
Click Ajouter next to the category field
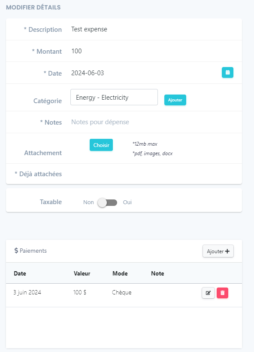pyautogui.click(x=175, y=100)
